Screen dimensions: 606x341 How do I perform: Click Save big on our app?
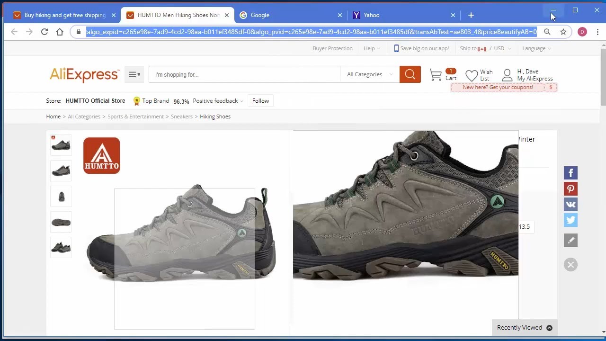click(x=421, y=48)
